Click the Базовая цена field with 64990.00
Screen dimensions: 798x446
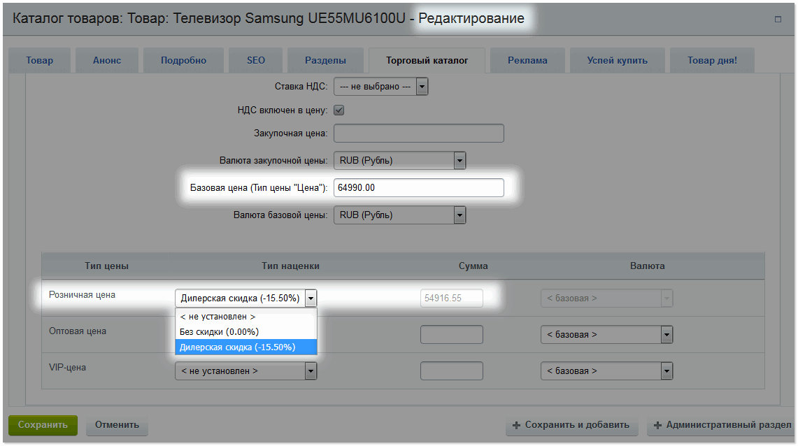click(x=419, y=187)
